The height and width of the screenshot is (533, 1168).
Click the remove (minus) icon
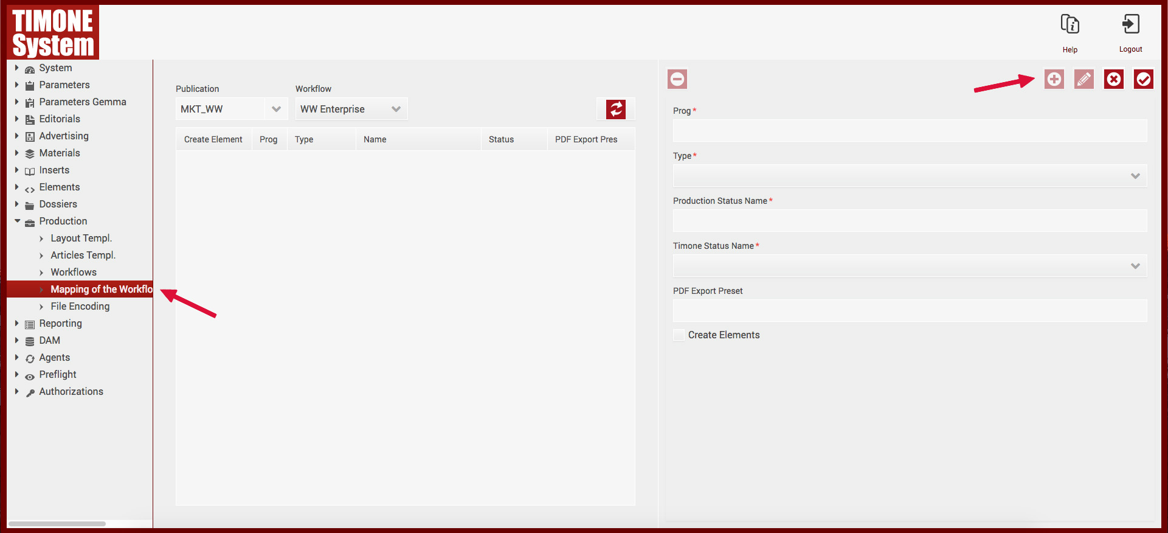click(677, 79)
